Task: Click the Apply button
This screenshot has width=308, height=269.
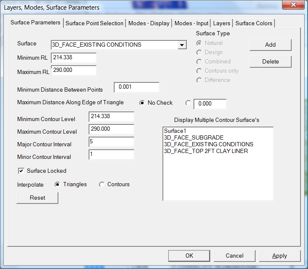Action: click(279, 256)
